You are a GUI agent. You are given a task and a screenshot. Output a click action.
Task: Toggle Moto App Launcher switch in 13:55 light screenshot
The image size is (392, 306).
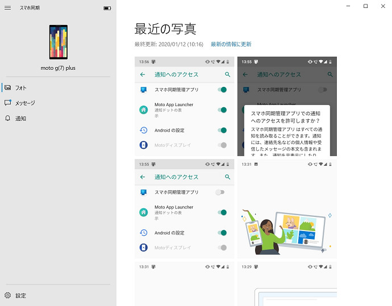click(x=222, y=212)
